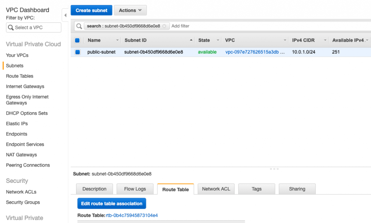Open Egress Only Internet Gateways in sidebar
Screen dimensions: 371x223
27,100
